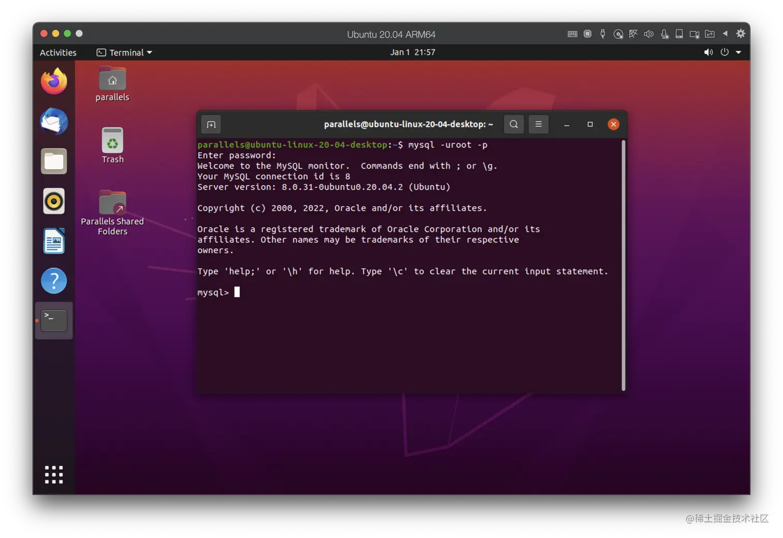Open the USB device icon

click(603, 34)
